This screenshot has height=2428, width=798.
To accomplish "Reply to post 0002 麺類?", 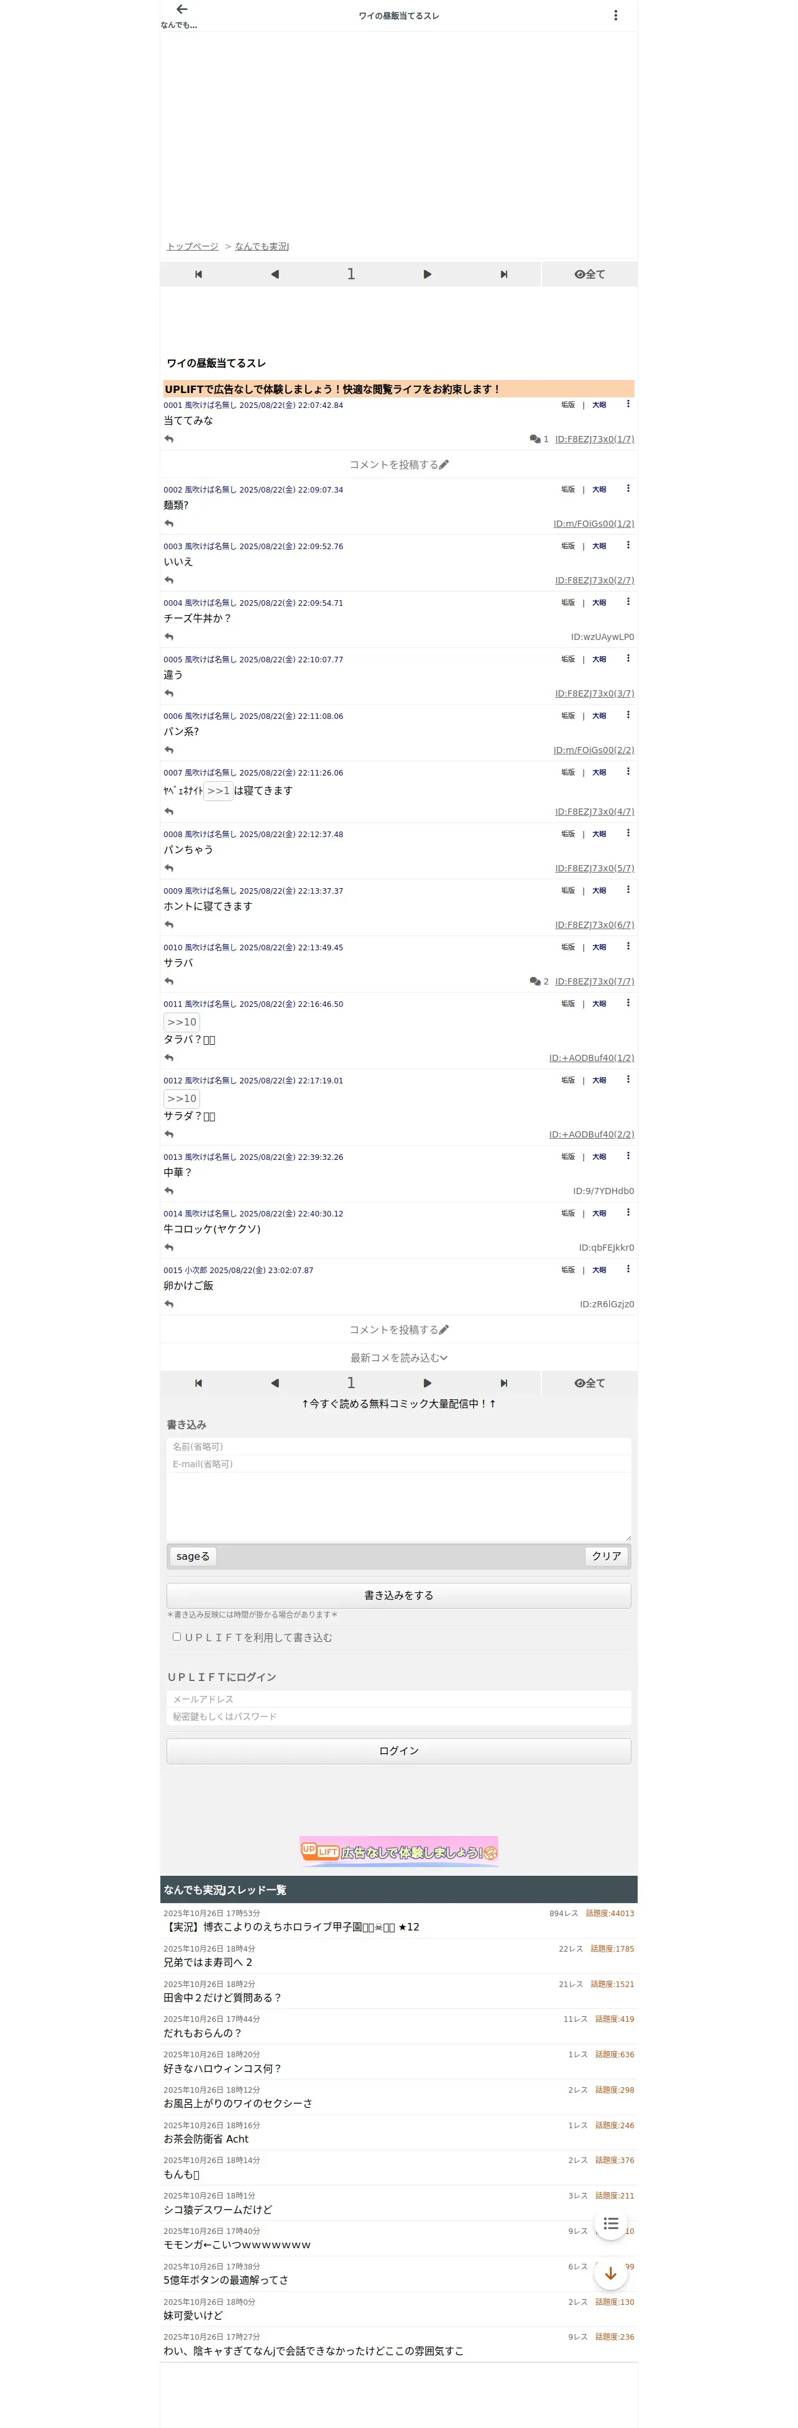I will (168, 523).
